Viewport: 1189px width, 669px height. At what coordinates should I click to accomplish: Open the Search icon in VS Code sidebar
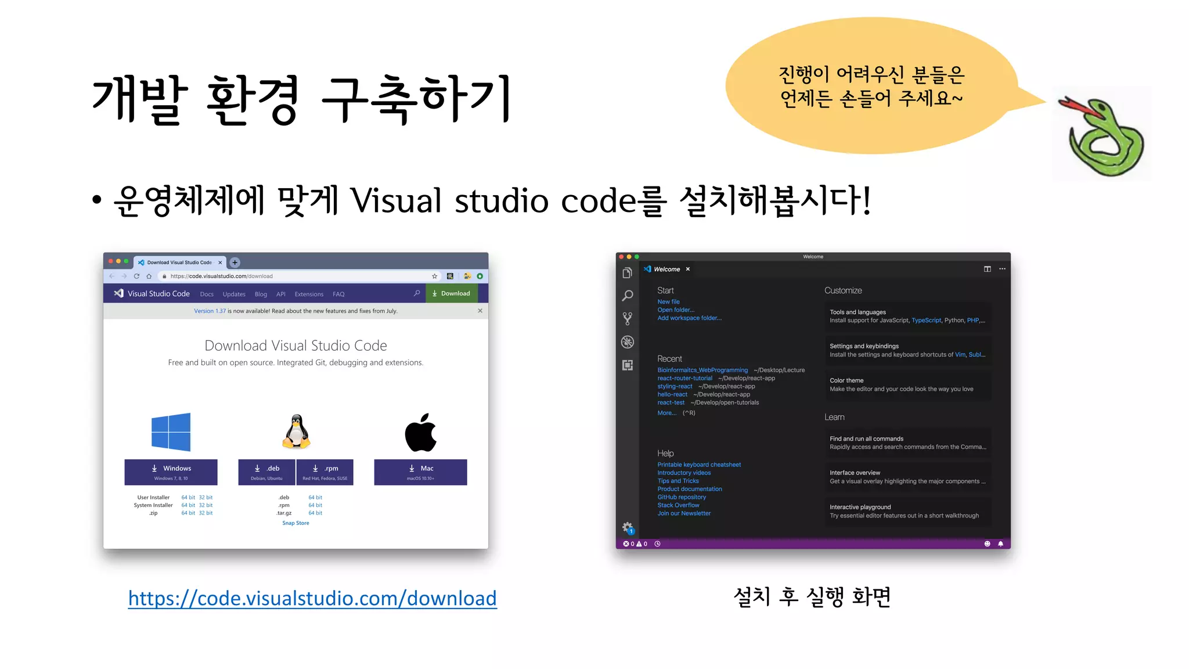pyautogui.click(x=627, y=296)
